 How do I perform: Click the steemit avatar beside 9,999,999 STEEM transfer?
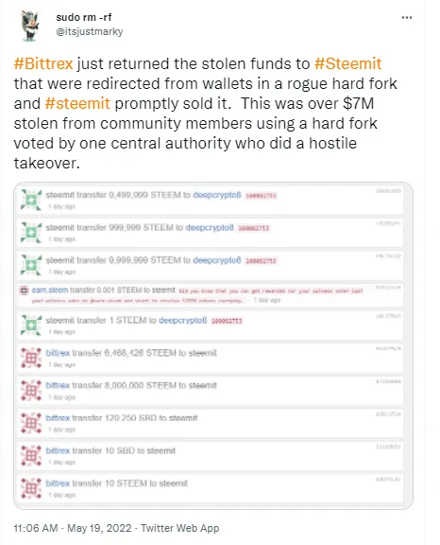[31, 265]
